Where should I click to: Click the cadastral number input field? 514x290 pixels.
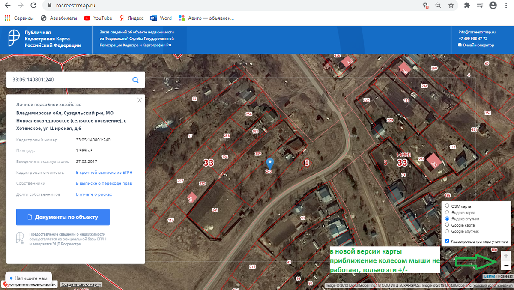click(x=64, y=80)
